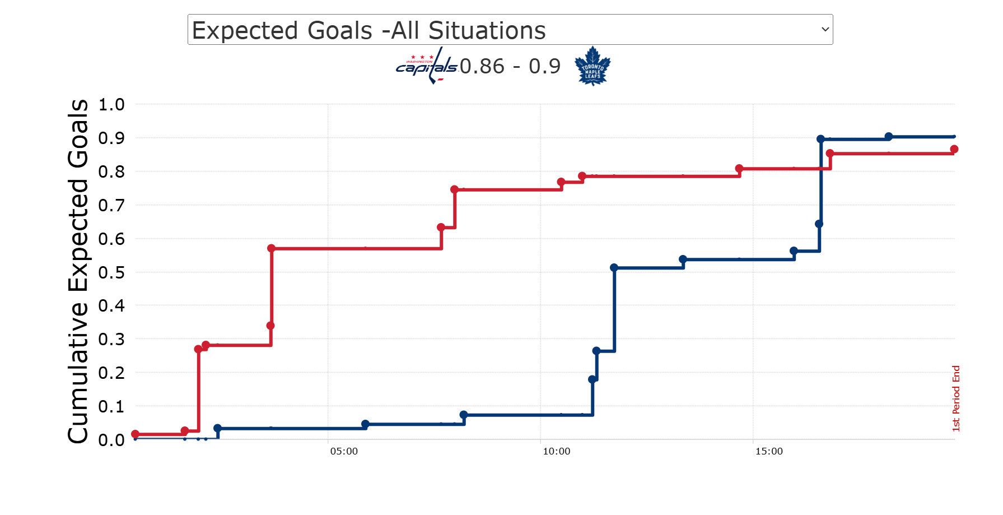This screenshot has width=1003, height=515.
Task: Select the blue point near 0.18
Action: (x=593, y=379)
